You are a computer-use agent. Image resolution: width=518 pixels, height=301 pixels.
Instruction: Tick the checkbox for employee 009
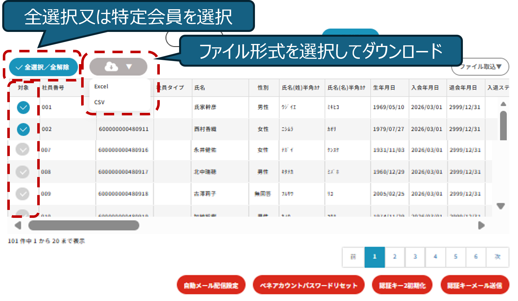point(22,194)
